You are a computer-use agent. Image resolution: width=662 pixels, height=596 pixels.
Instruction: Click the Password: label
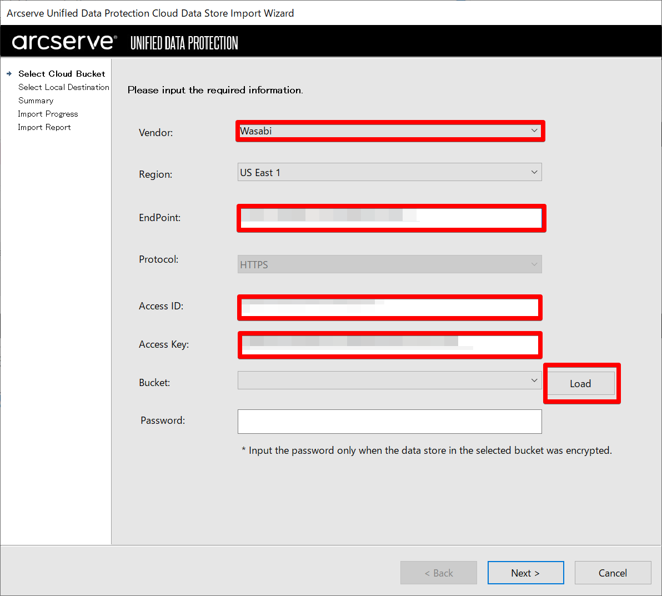click(x=163, y=420)
